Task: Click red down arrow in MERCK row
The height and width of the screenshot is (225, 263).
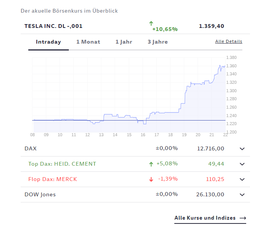Action: tap(151, 179)
